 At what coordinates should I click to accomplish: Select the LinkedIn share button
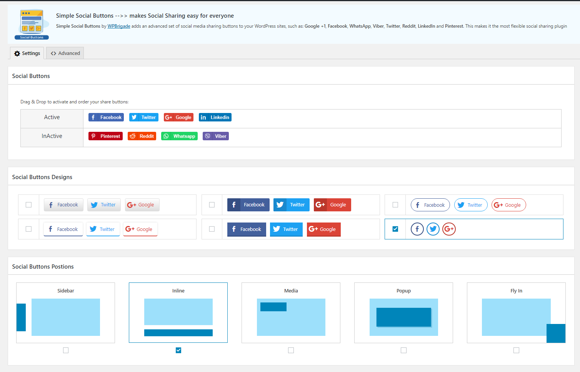[215, 117]
